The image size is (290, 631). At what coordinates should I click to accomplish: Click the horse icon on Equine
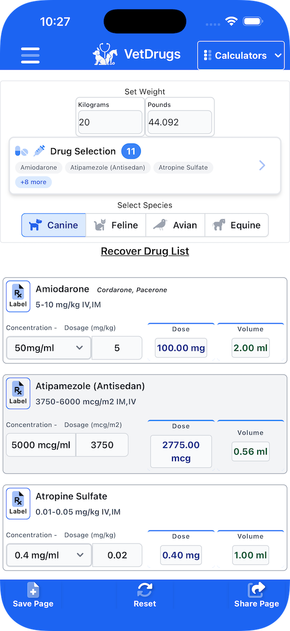coord(219,225)
